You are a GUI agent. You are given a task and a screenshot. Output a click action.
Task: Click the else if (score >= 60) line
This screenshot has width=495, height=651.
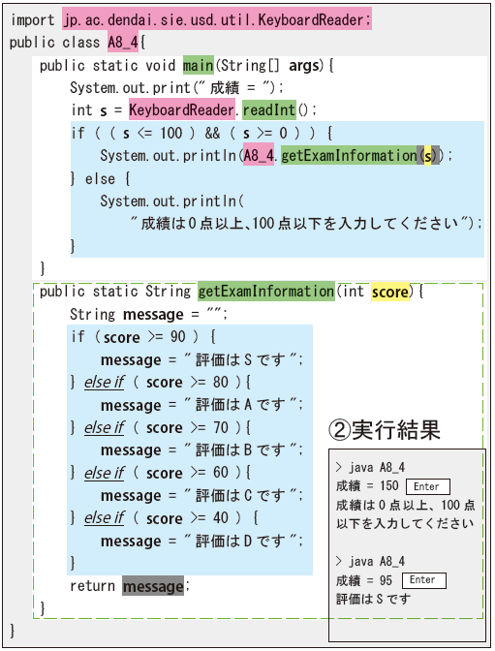[x=161, y=473]
